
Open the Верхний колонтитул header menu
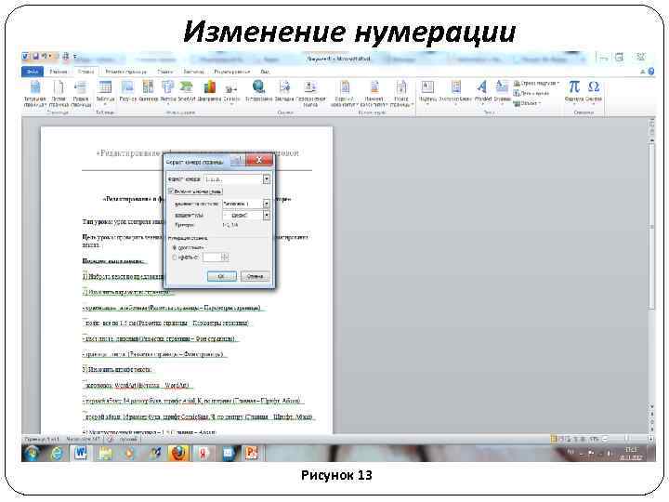pos(345,93)
